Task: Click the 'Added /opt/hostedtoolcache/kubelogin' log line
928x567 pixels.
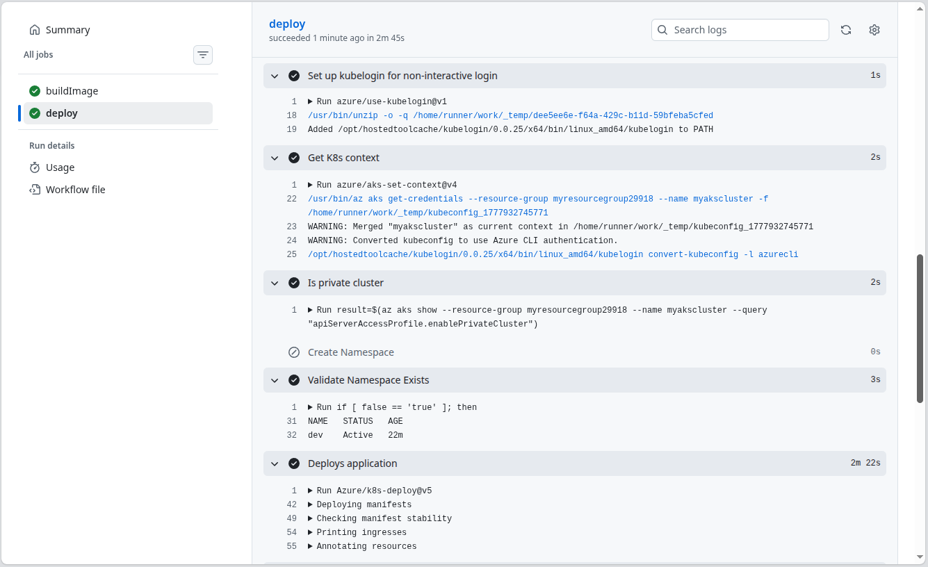Action: tap(510, 129)
